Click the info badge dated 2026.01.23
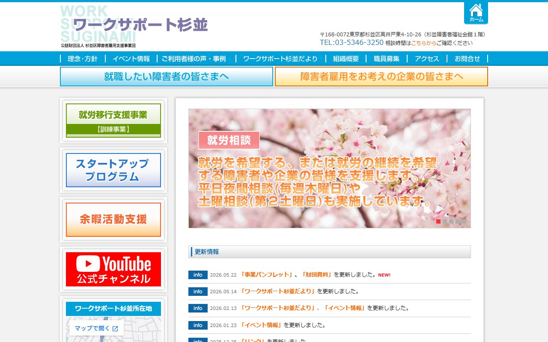548x342 pixels. (x=198, y=325)
